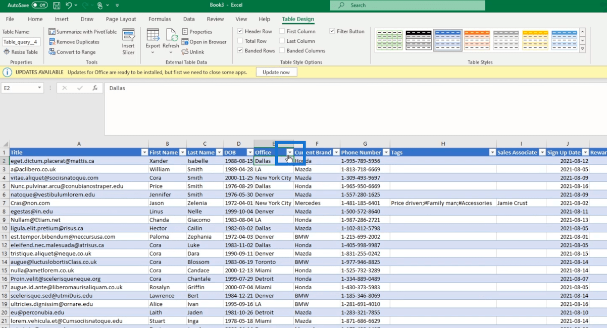Click the Refresh icon
The image size is (607, 328).
point(171,35)
